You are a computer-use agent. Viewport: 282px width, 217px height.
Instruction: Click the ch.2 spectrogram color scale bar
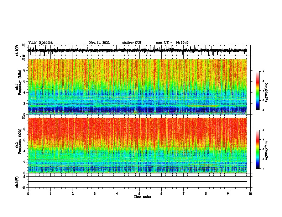click(257, 149)
